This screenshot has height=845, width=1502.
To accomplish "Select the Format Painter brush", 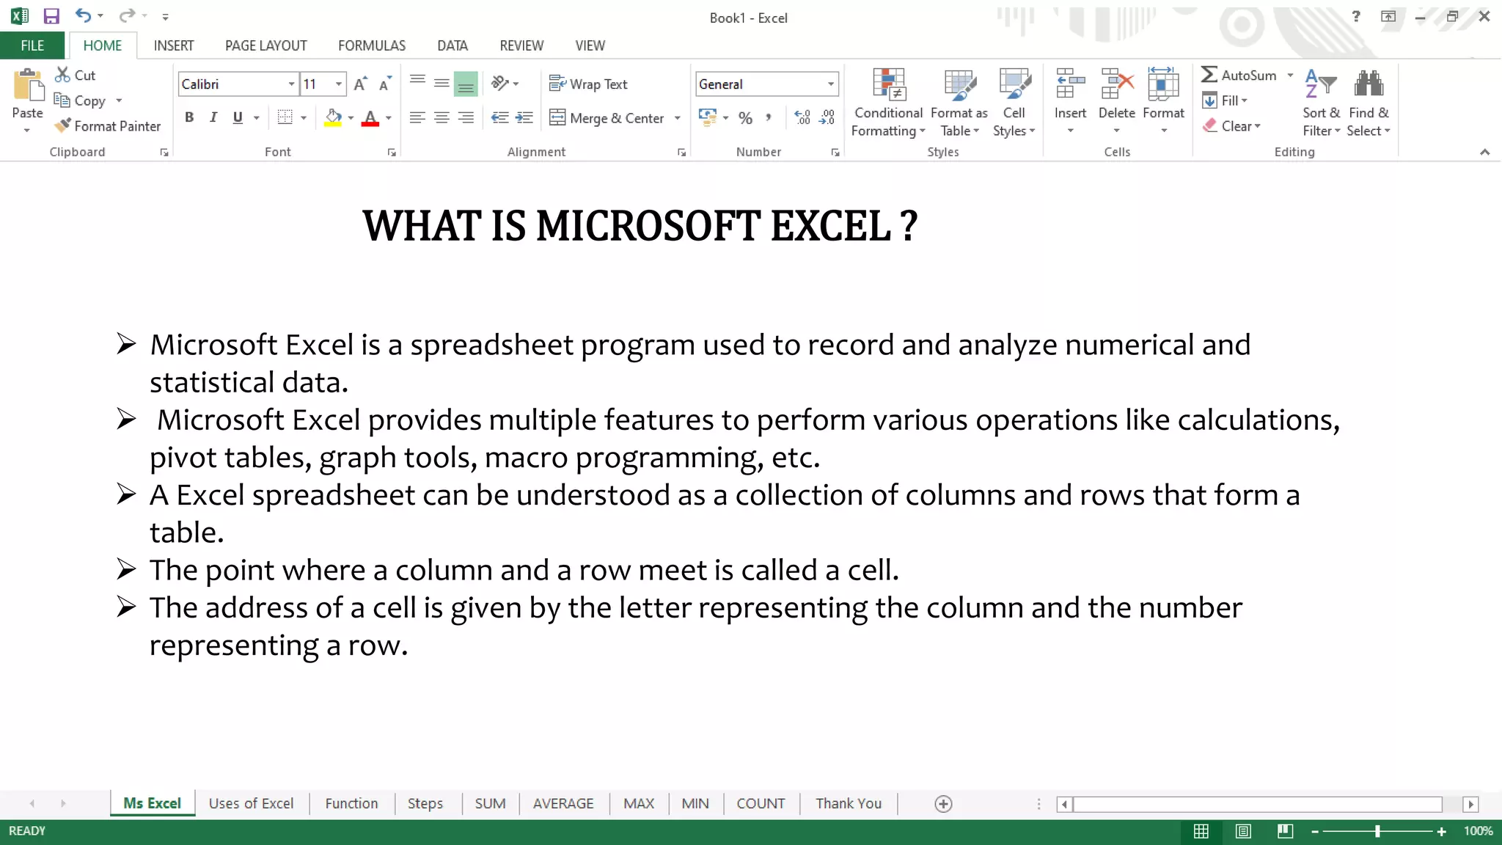I will (64, 125).
